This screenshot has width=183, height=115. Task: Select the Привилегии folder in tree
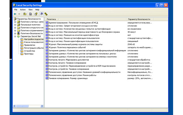29,45
